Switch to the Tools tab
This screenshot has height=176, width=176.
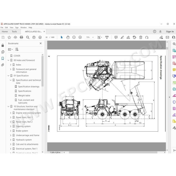click(14, 31)
